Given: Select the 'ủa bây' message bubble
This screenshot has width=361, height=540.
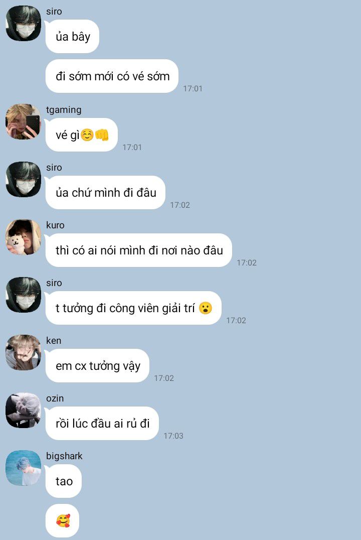Looking at the screenshot, I should pyautogui.click(x=72, y=37).
